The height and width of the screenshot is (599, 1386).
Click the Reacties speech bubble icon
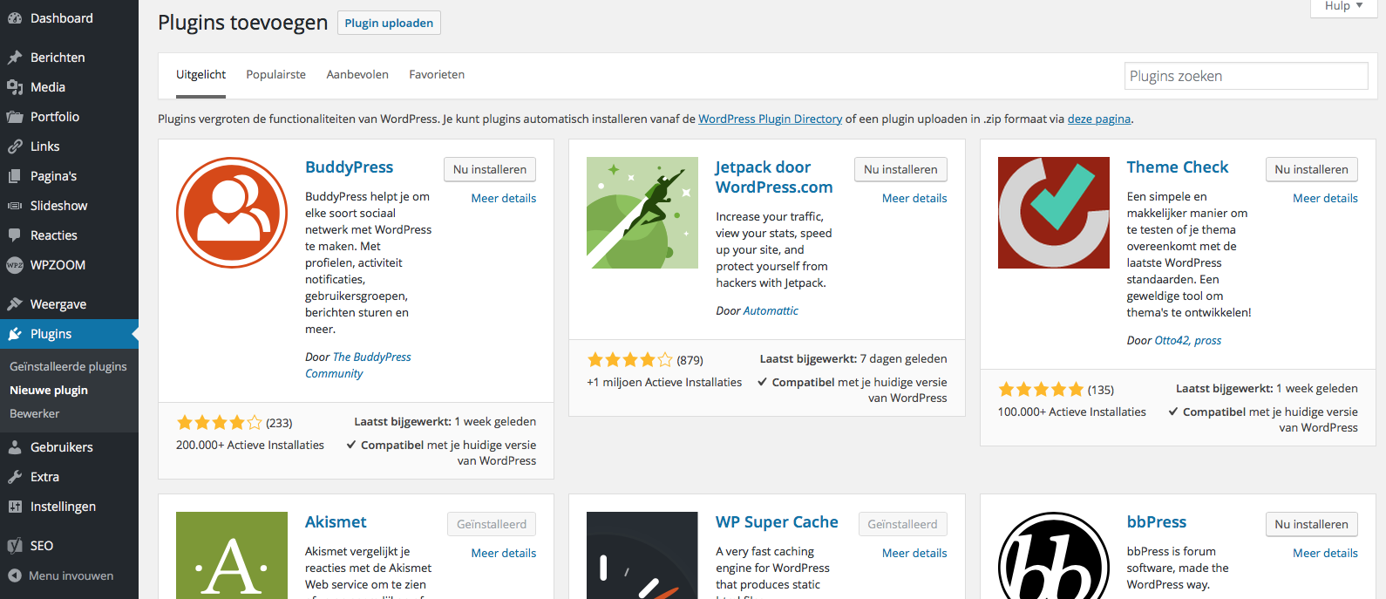point(15,235)
